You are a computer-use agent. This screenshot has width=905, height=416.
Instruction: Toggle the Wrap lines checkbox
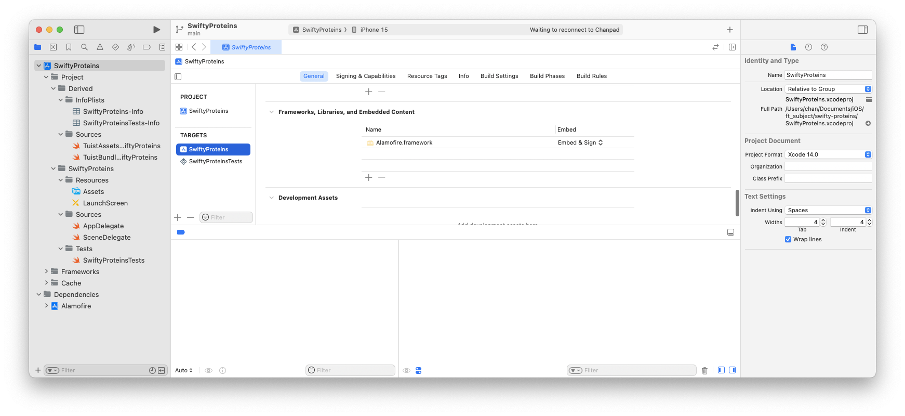pyautogui.click(x=788, y=239)
